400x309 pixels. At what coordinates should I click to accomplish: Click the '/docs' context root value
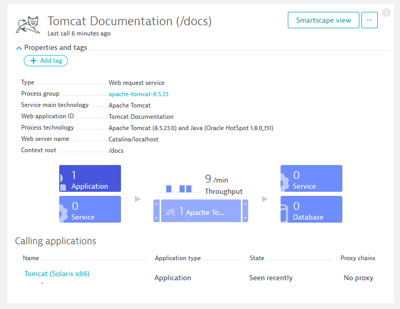coord(116,151)
